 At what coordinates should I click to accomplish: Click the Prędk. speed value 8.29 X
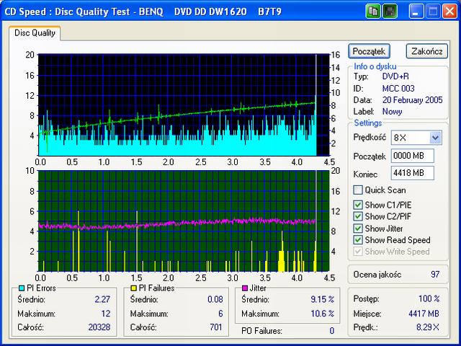pyautogui.click(x=428, y=327)
